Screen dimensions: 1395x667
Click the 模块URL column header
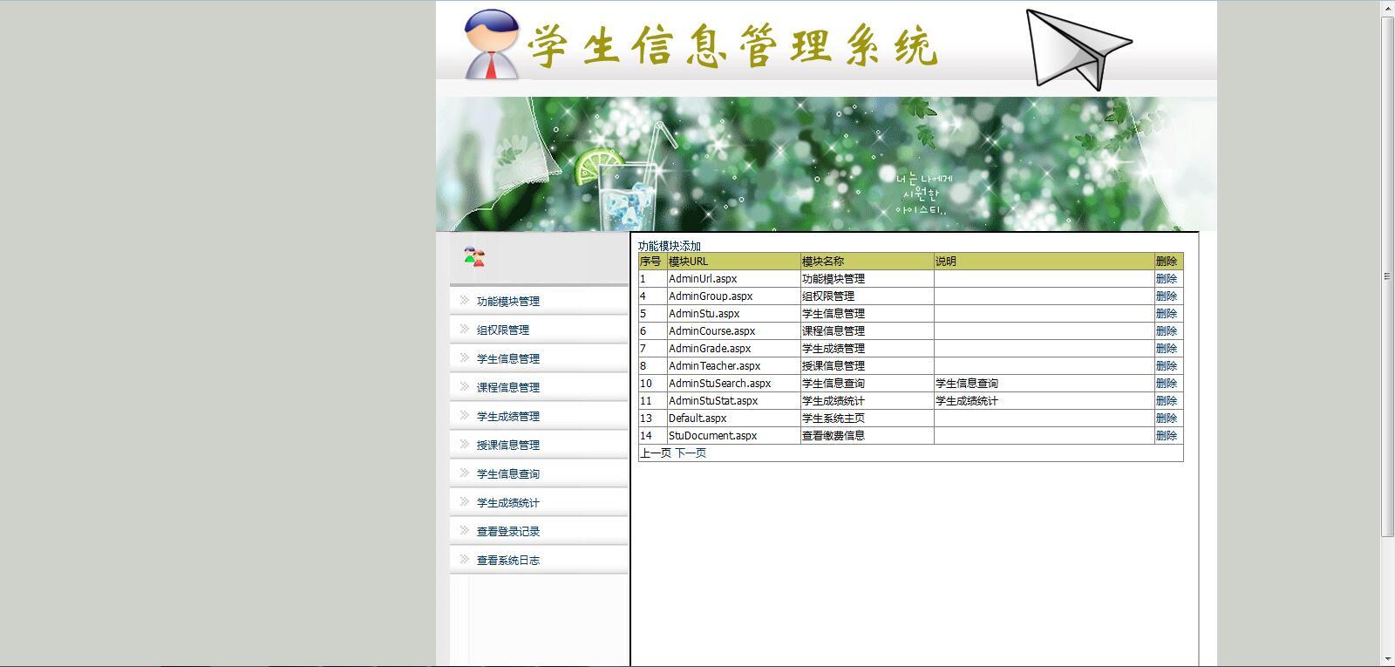[x=733, y=262]
